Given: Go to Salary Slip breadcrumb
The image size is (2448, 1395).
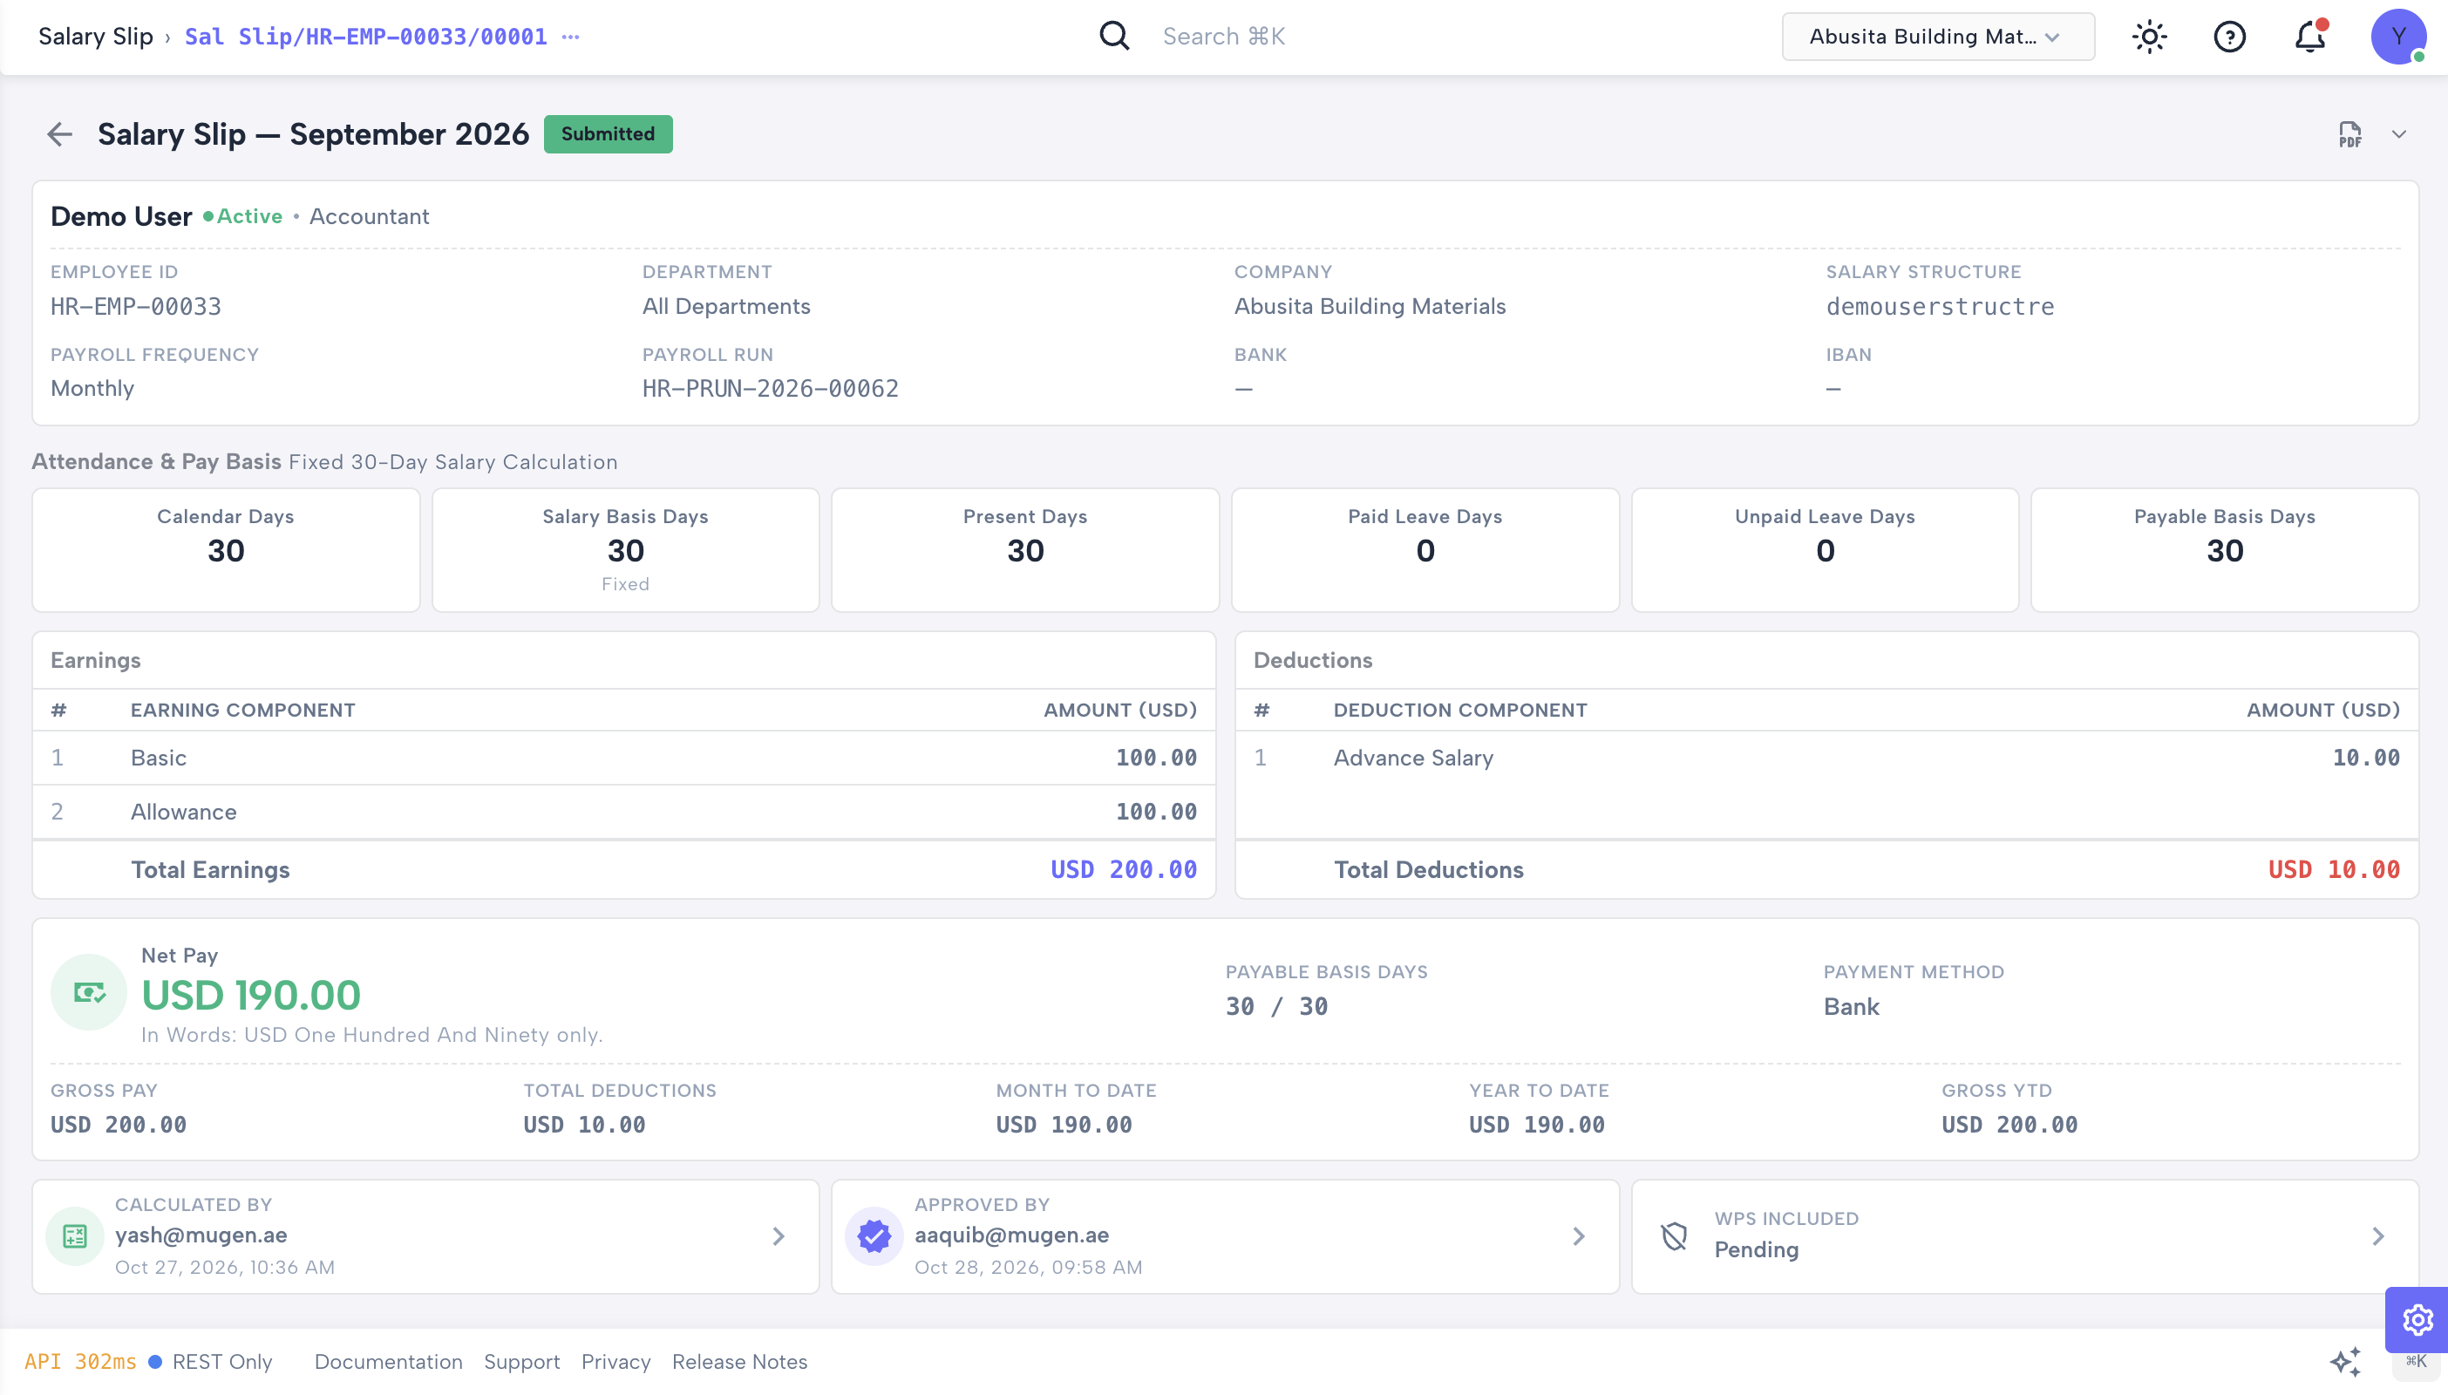Looking at the screenshot, I should tap(96, 37).
